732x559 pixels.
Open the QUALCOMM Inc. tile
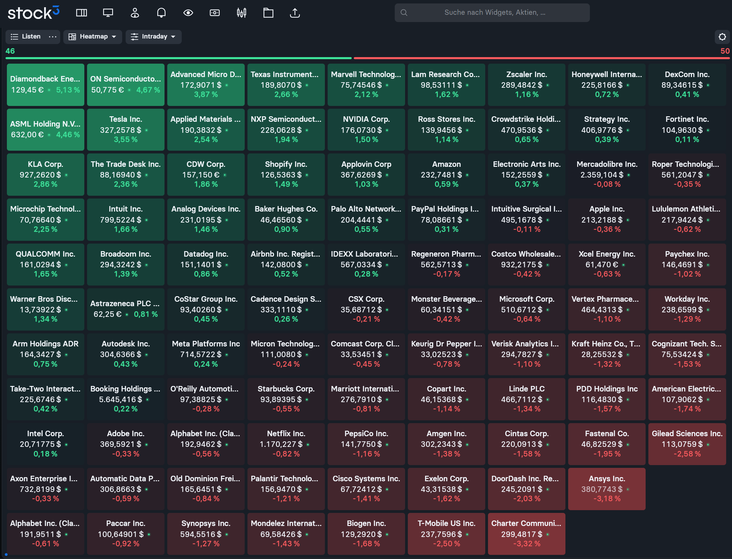coord(45,264)
